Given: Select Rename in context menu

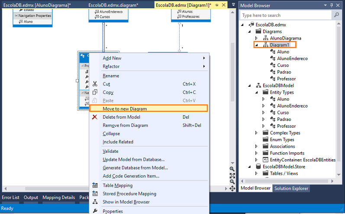Looking at the screenshot, I should click(x=149, y=76).
